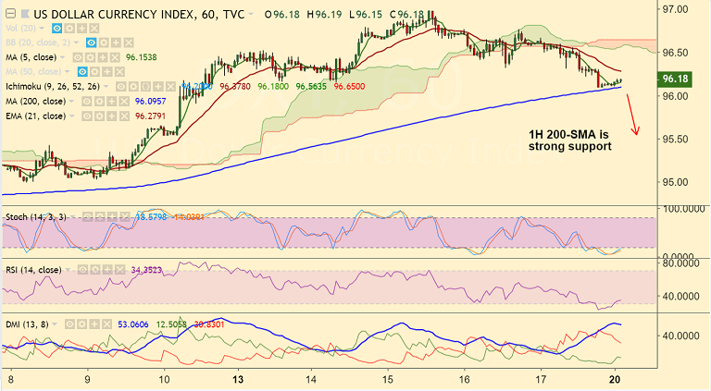This screenshot has height=391, width=711.
Task: Remove the EMA (21, close) indicator
Action: click(124, 116)
